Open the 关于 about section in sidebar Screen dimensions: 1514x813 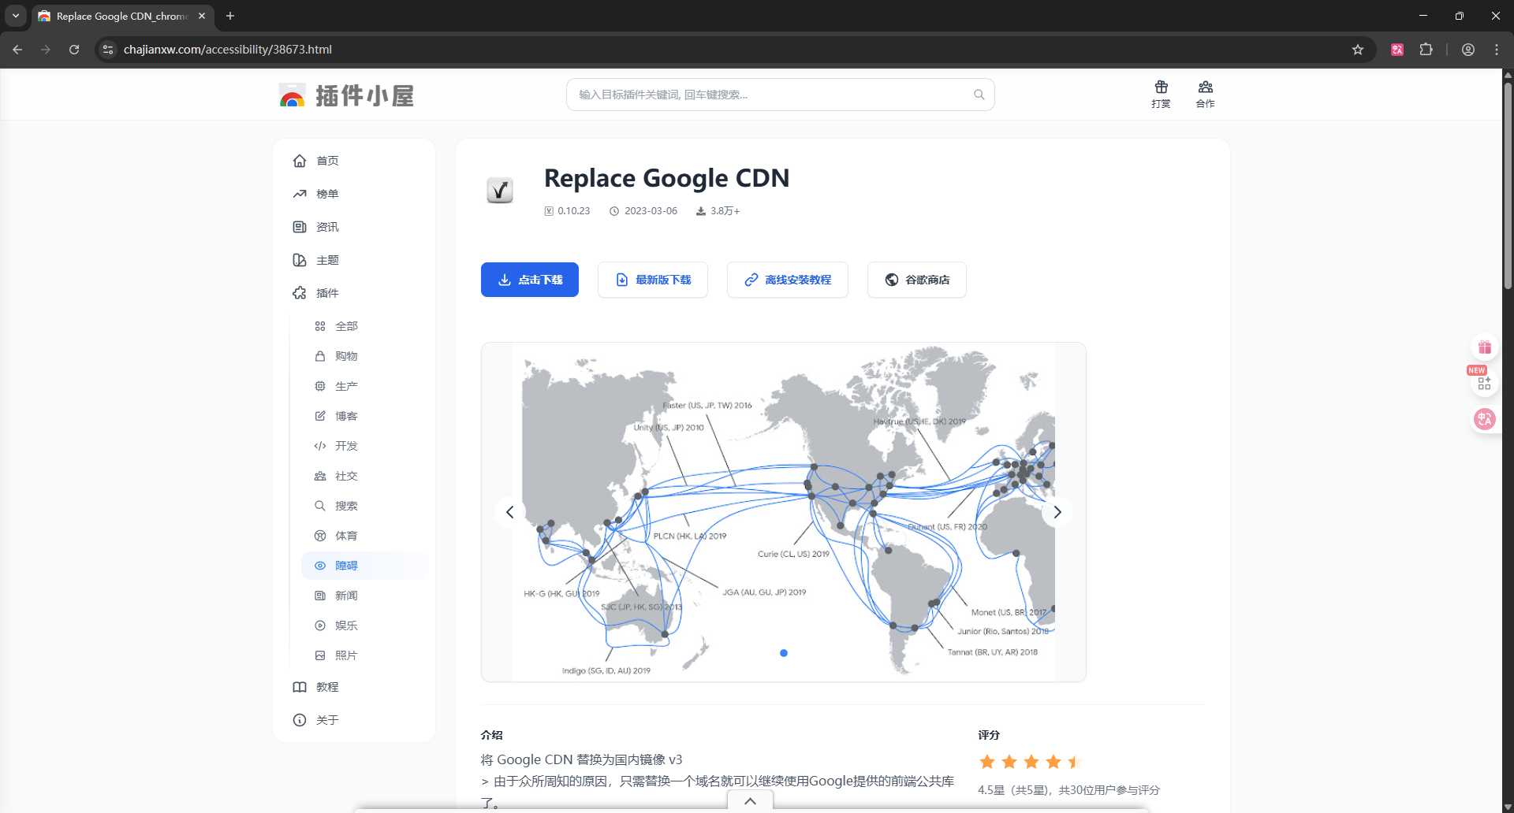[328, 719]
